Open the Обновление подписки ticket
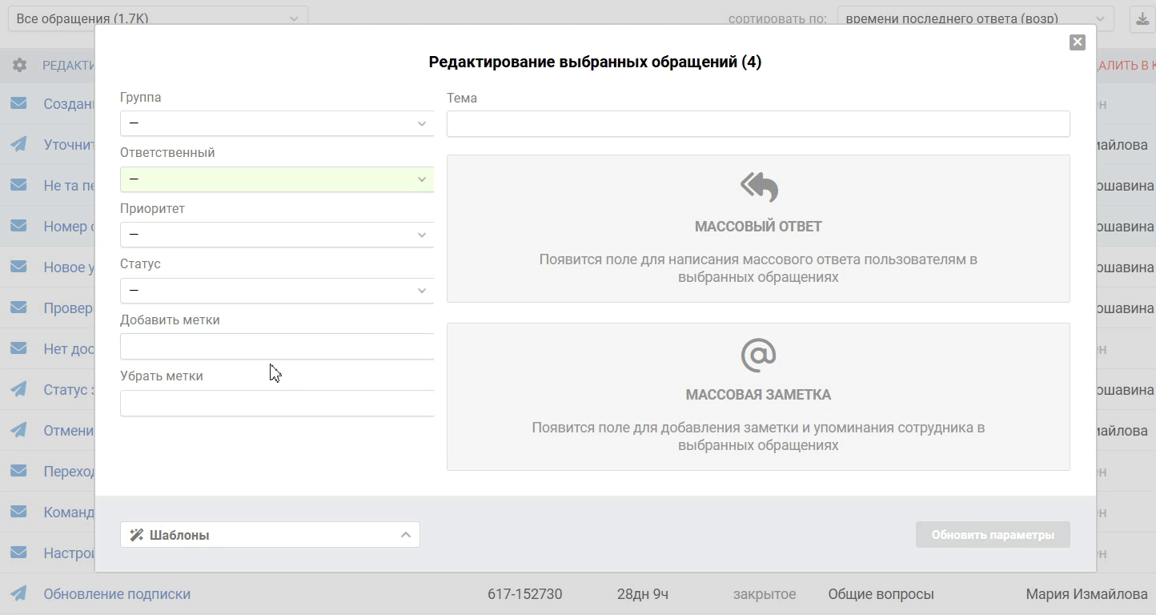The width and height of the screenshot is (1156, 615). click(117, 594)
